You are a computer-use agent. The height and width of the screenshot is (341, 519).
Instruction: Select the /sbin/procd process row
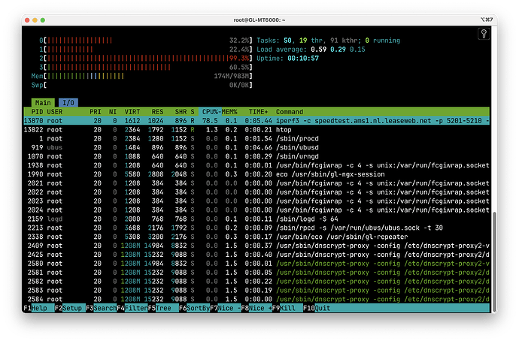coord(256,138)
